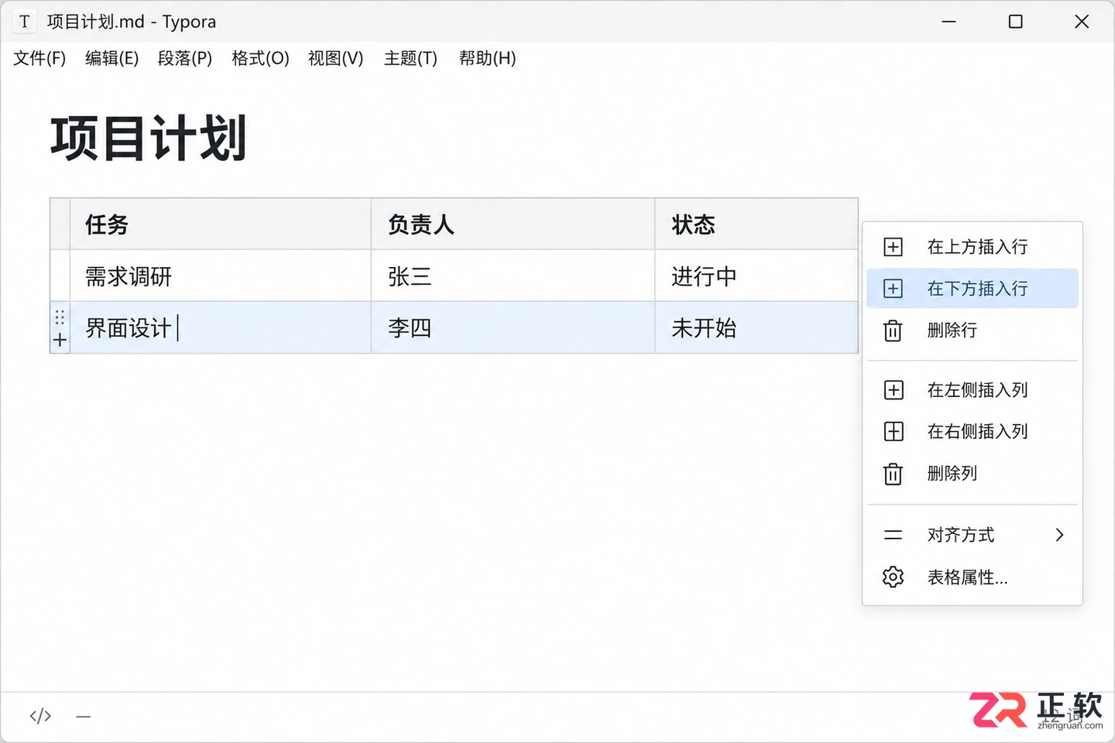This screenshot has height=743, width=1115.
Task: Open the 视图(V) menu
Action: coord(335,58)
